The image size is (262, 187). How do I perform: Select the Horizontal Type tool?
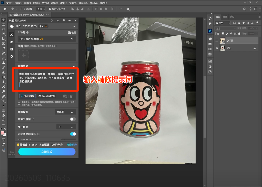tap(3, 101)
